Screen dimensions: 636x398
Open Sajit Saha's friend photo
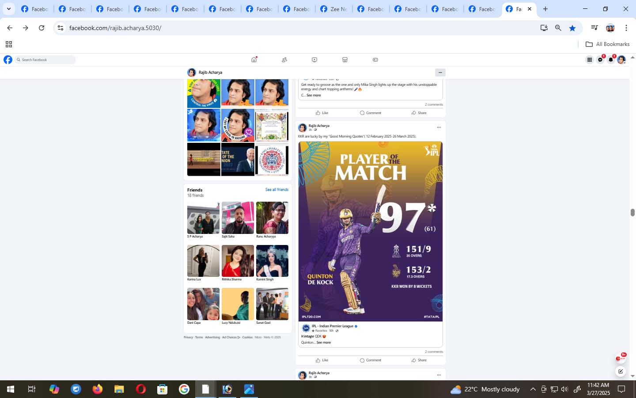pos(238,218)
